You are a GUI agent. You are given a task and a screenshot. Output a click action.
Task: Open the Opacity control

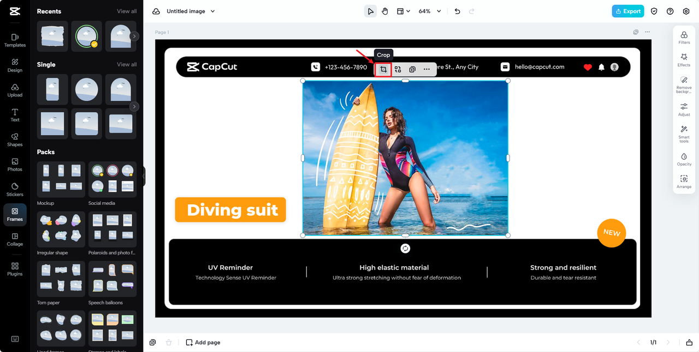tap(684, 160)
